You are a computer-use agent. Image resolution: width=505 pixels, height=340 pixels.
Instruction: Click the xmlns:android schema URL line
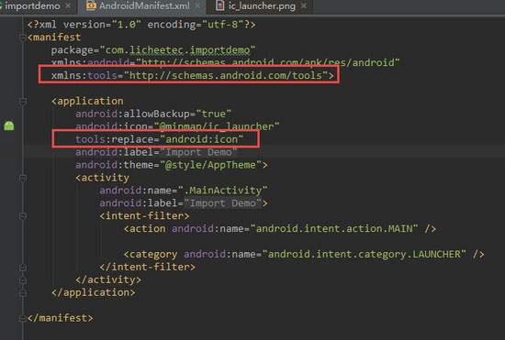click(x=226, y=62)
